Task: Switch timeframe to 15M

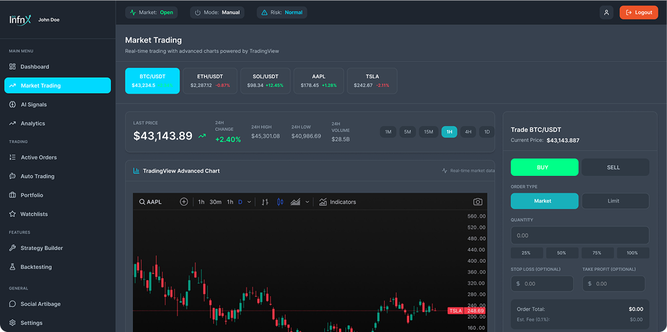Action: pos(429,131)
